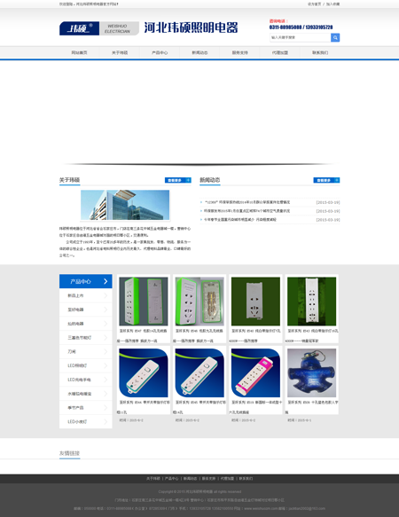Click the building photo under 关于伟硕

125,205
